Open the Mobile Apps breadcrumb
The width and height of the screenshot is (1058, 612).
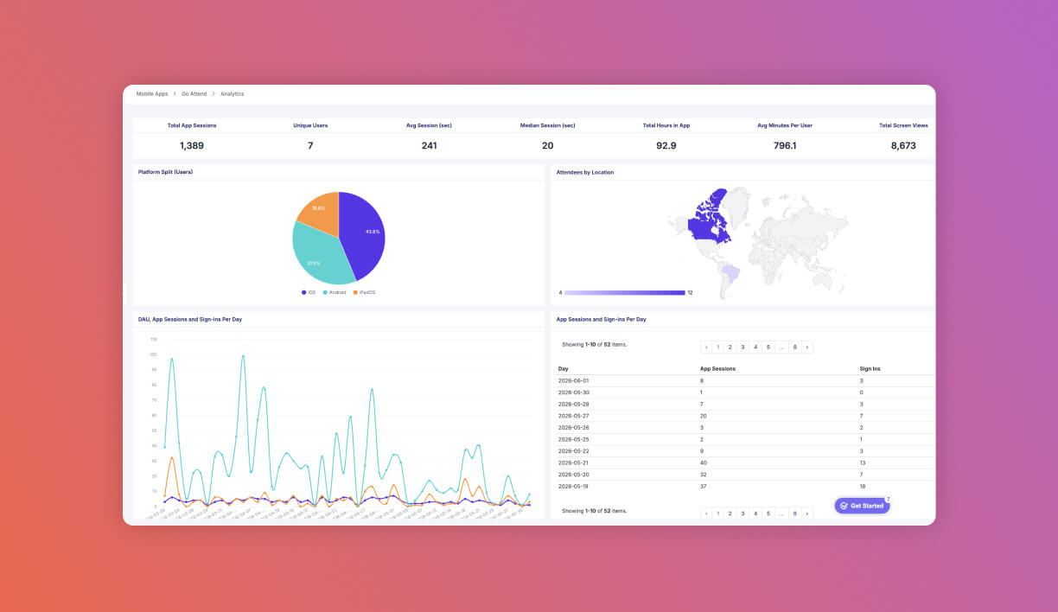point(152,93)
